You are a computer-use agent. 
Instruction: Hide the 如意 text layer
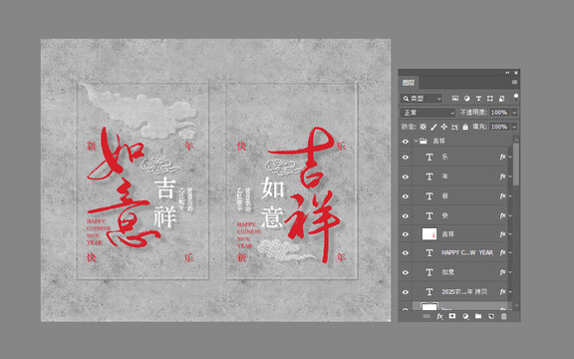coord(406,272)
